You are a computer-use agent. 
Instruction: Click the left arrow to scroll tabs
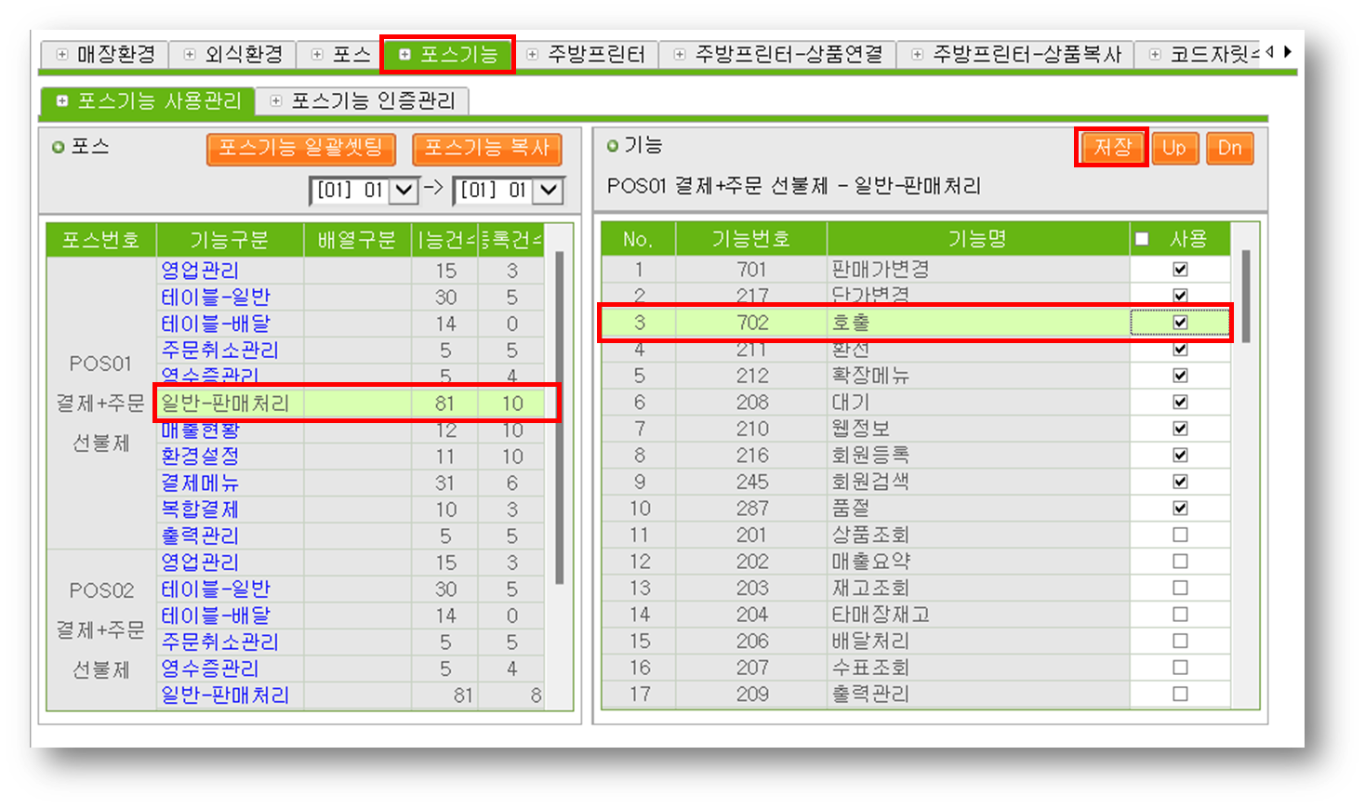1270,52
